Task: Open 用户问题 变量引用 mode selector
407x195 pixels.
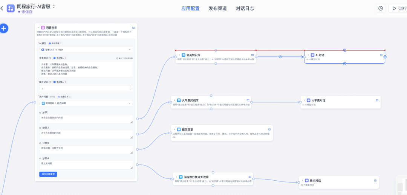Action: (x=64, y=97)
